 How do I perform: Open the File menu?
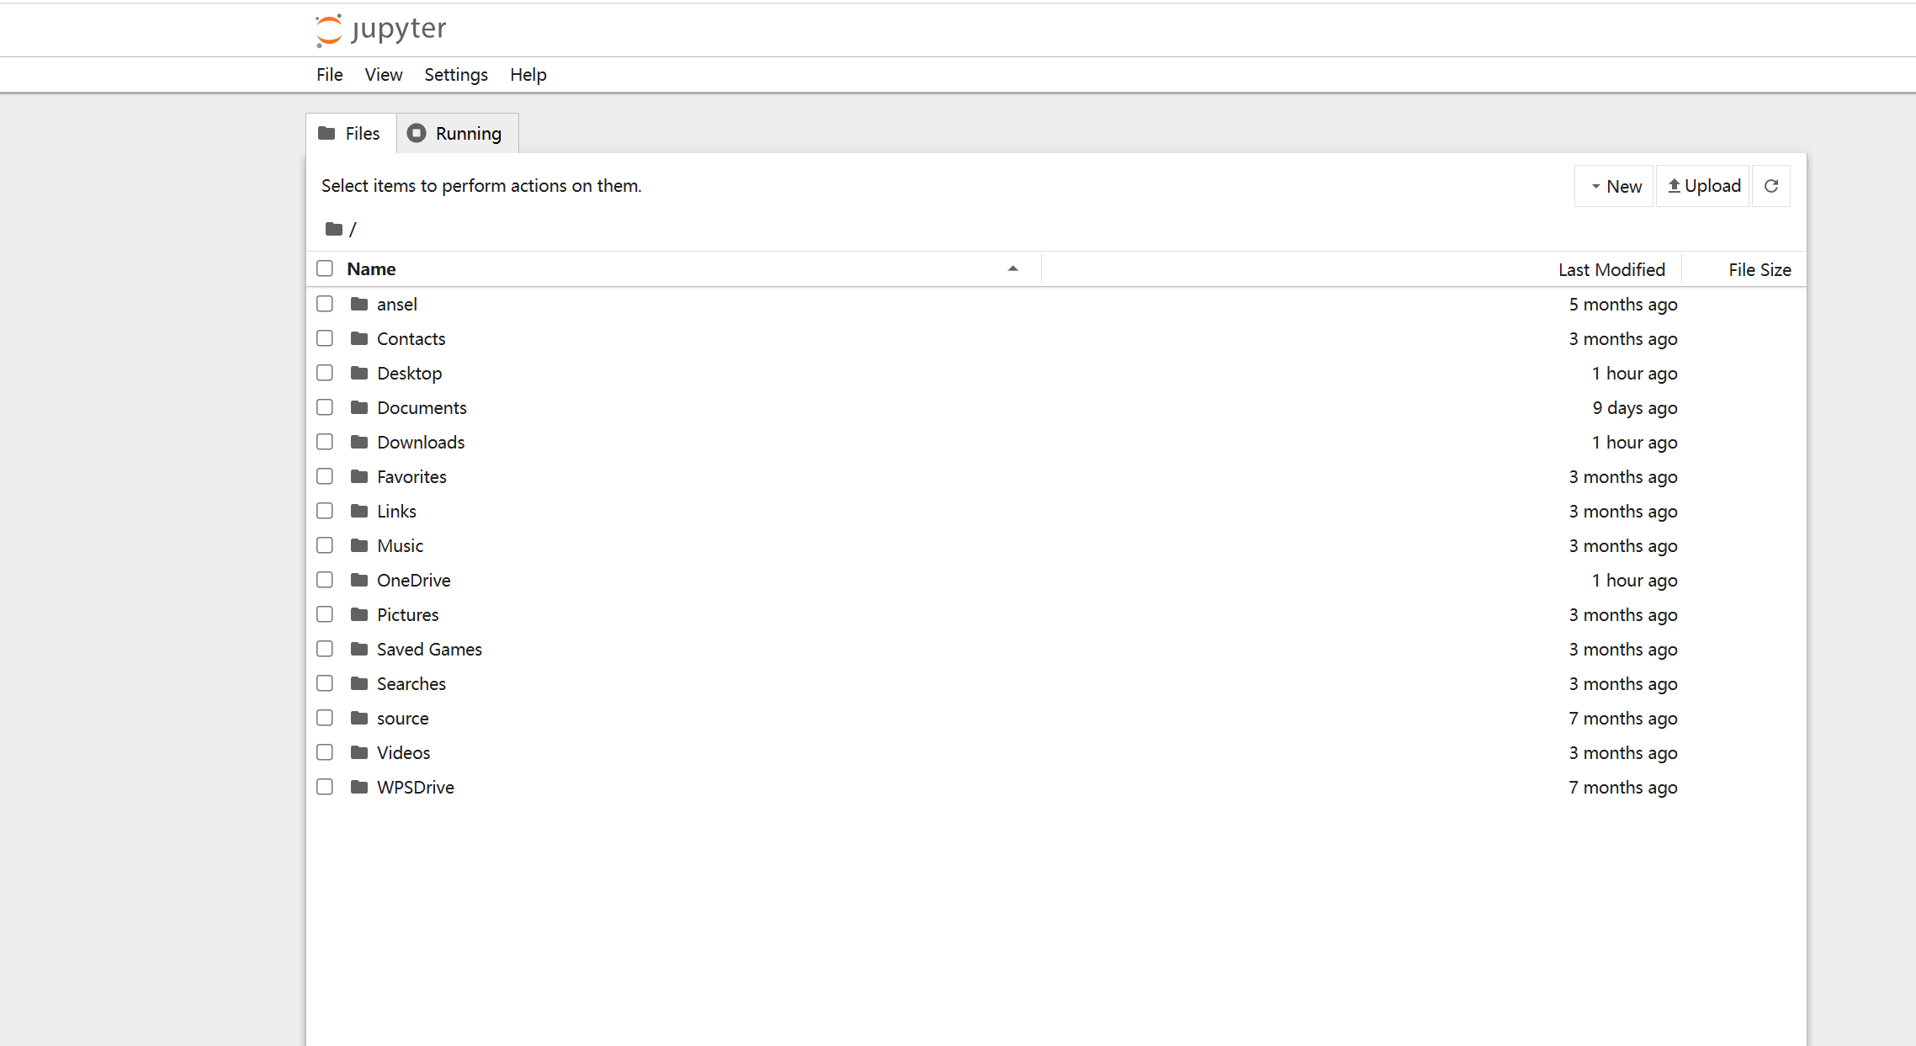pos(329,74)
